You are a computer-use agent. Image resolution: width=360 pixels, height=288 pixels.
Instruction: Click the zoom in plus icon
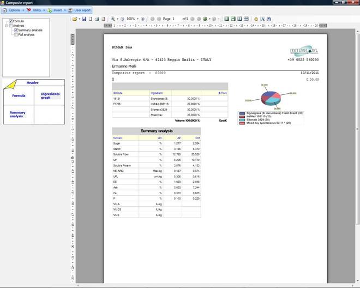[142, 19]
